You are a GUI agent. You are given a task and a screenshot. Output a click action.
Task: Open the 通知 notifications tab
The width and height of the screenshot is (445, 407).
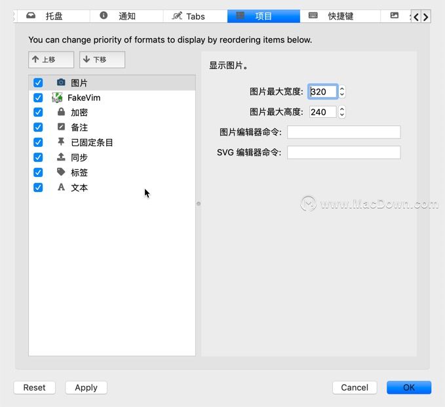click(x=126, y=16)
